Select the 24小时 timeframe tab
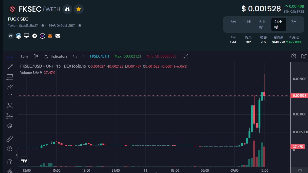 click(279, 24)
